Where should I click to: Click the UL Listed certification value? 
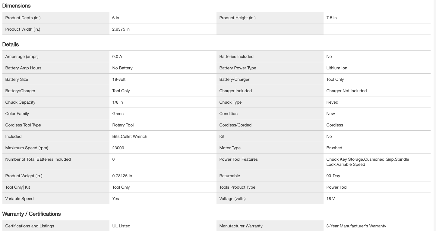point(121,226)
